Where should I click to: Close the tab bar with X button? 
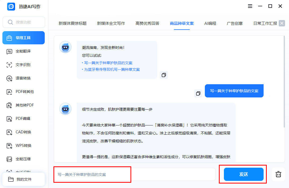point(282,23)
